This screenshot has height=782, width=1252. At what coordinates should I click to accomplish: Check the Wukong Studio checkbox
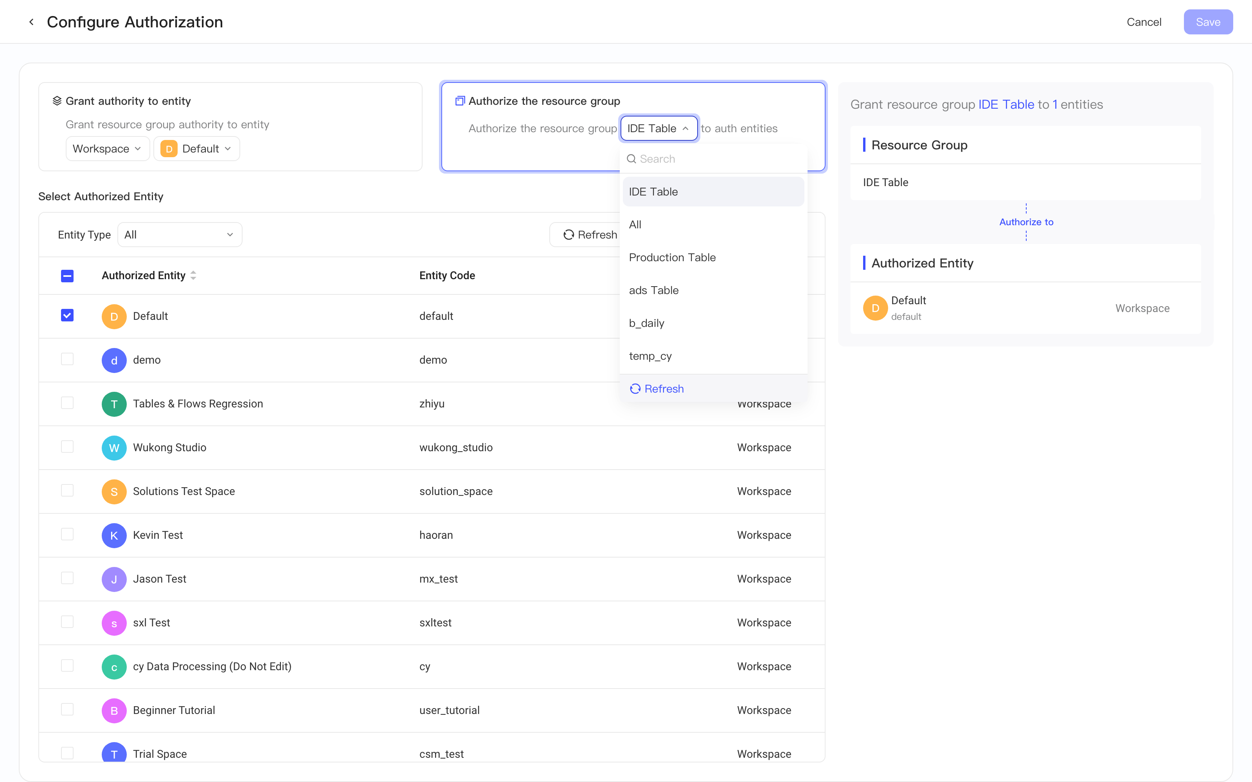[x=67, y=447]
